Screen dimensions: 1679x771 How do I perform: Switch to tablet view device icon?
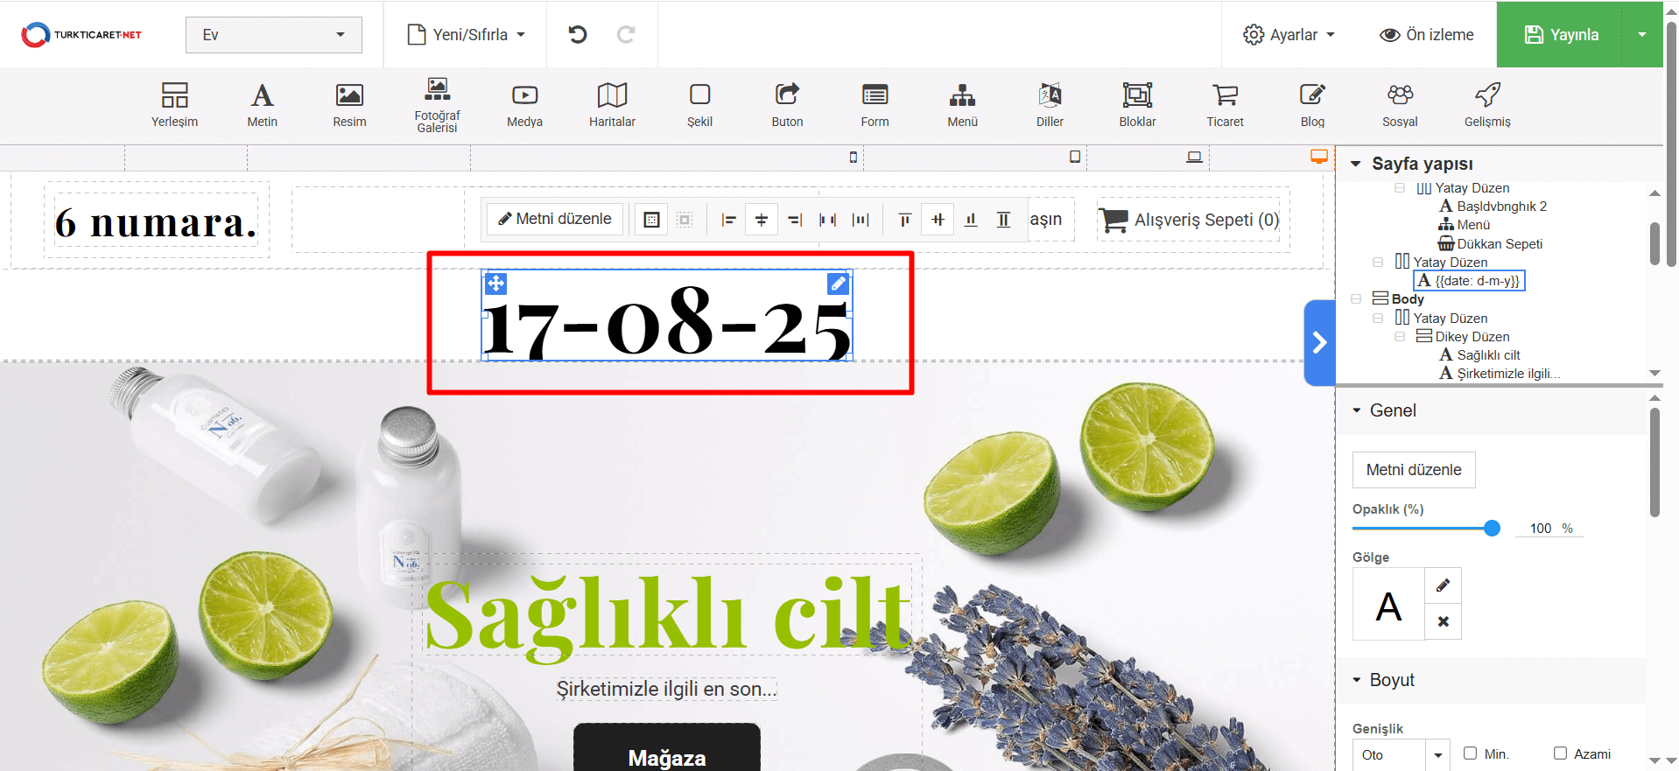click(x=1075, y=157)
